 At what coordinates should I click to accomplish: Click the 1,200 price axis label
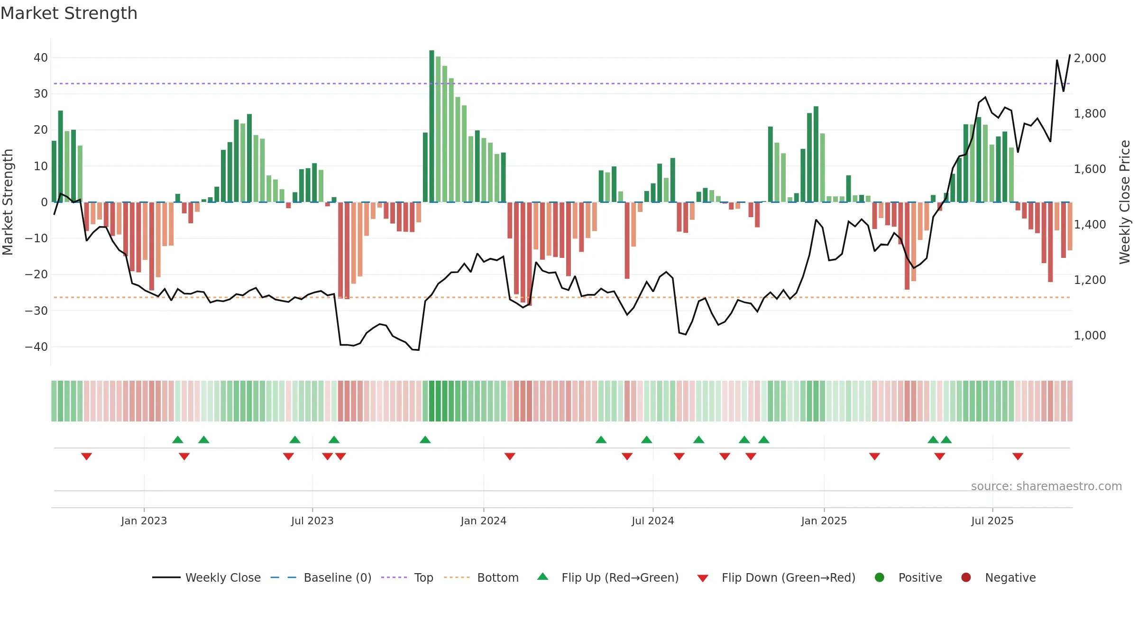[x=1090, y=280]
